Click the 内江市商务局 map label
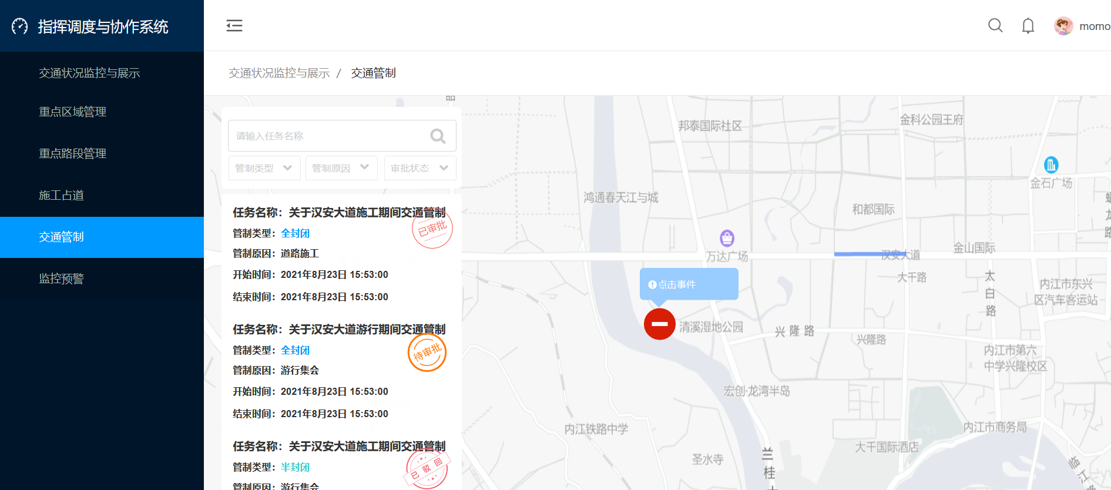This screenshot has height=490, width=1111. (x=995, y=427)
